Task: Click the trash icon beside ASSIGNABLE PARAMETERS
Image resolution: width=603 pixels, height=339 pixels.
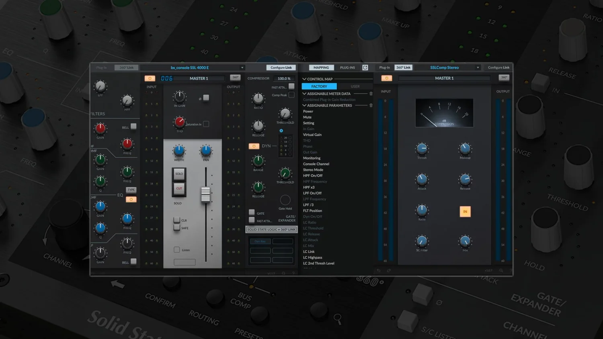Action: 370,105
